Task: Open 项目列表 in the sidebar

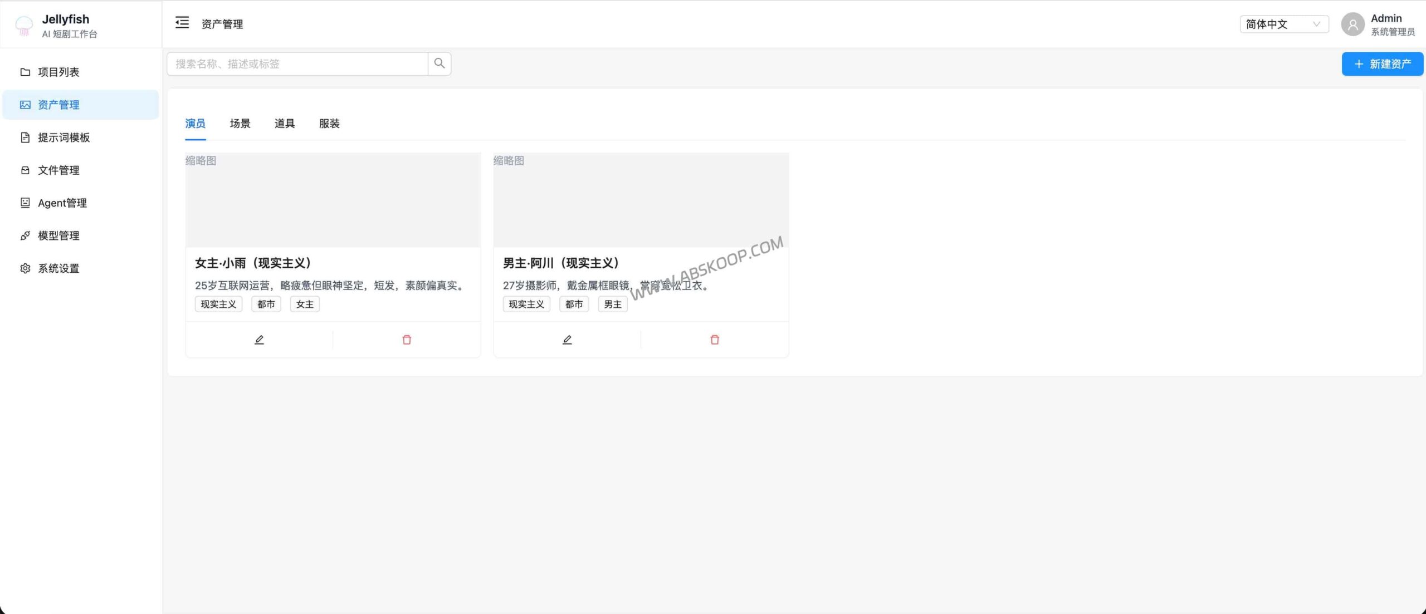Action: 58,72
